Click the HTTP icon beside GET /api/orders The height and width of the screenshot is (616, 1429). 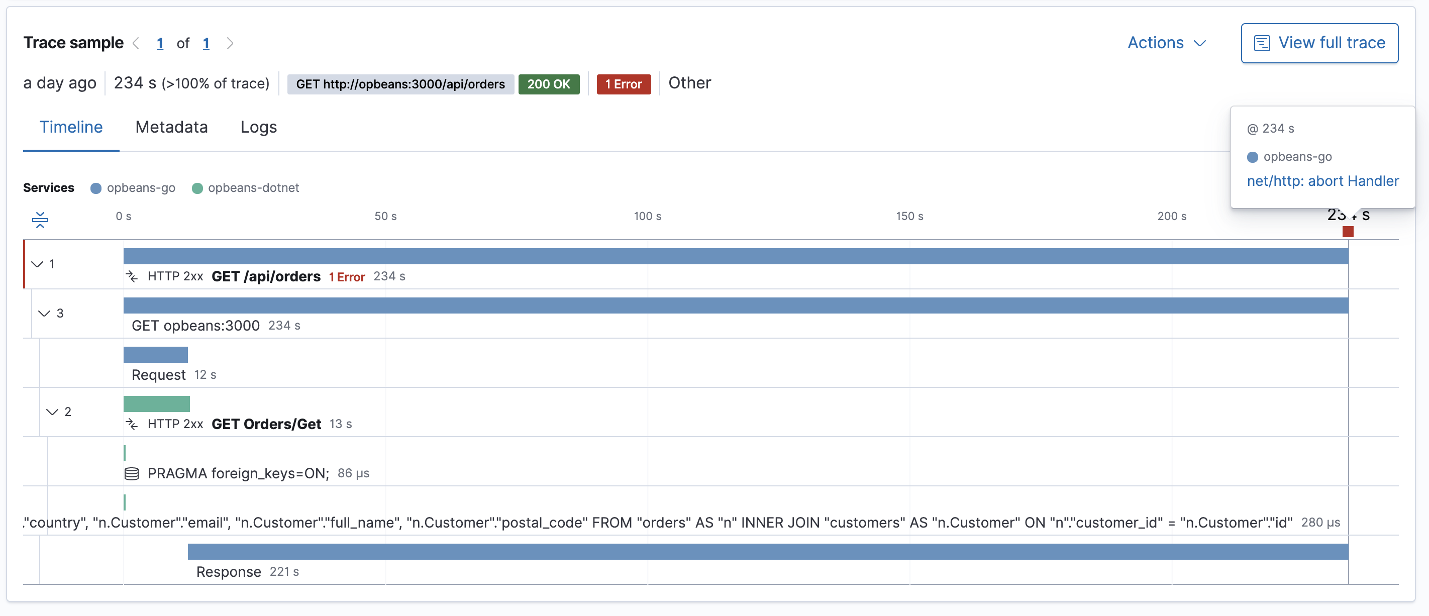coord(132,276)
